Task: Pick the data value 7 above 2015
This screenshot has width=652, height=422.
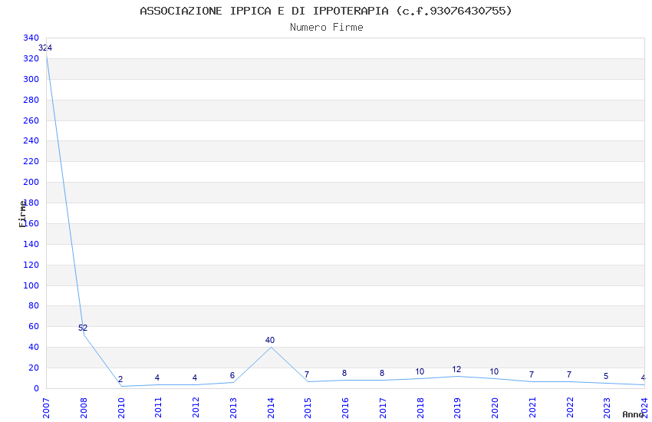Action: [x=307, y=374]
